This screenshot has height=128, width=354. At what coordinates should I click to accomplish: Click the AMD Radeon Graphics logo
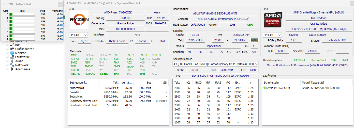(273, 20)
